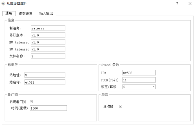Click the help question mark button

pos(177,3)
